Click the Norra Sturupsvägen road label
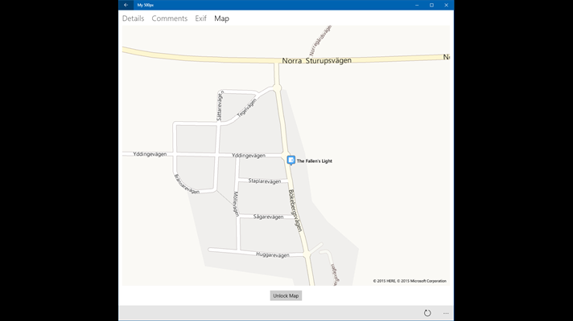573x321 pixels. coord(316,60)
